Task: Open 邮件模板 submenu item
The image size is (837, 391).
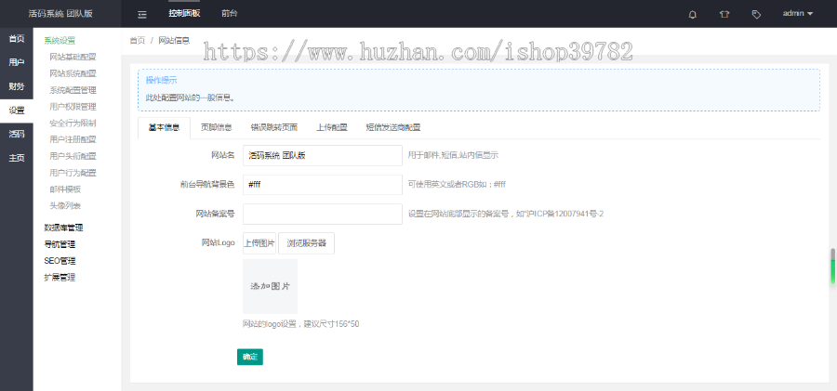Action: pos(65,189)
